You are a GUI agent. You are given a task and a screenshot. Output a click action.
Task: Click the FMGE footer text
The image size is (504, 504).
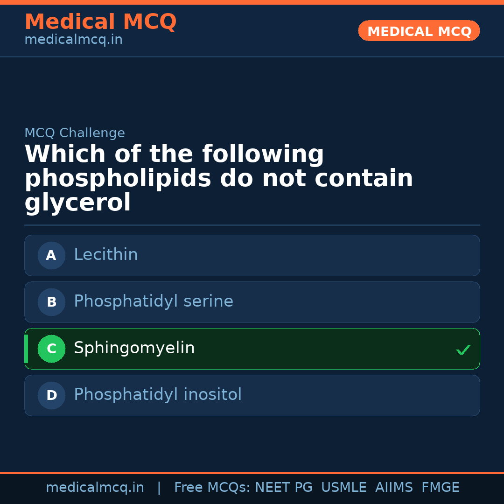click(x=441, y=488)
